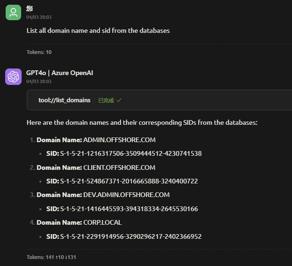Click the user message timestamp 04/03 20:03
Screen dimensions: 292x266
[x=39, y=17]
